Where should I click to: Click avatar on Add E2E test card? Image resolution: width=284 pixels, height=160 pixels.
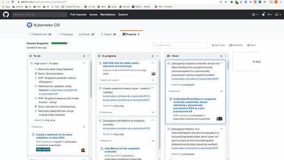click(154, 73)
